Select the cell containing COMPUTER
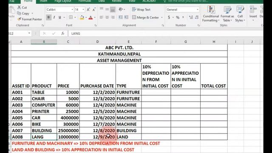Screen dimensions: 272x153 pyautogui.click(x=44, y=105)
